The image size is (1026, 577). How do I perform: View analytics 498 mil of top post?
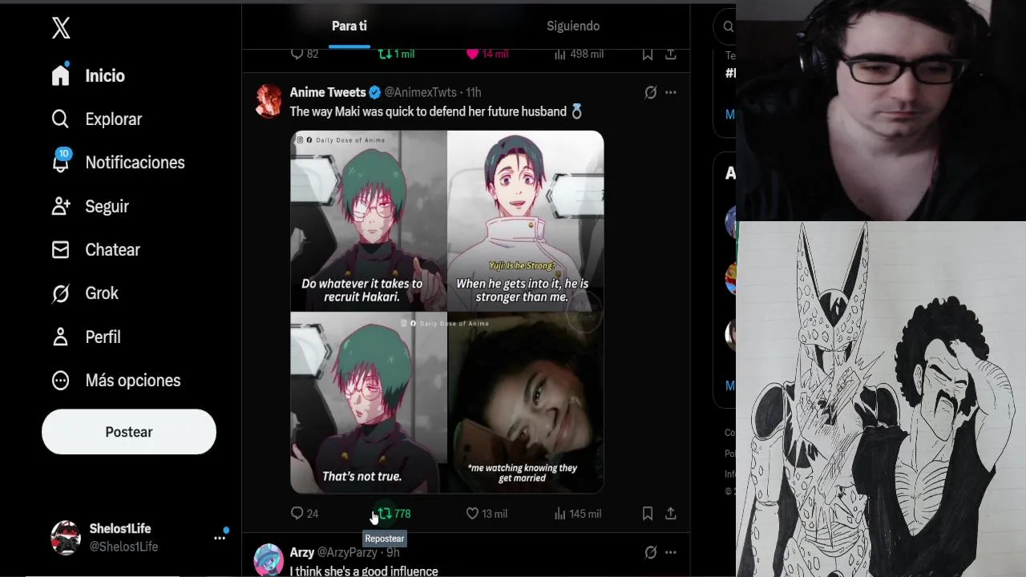tap(579, 54)
